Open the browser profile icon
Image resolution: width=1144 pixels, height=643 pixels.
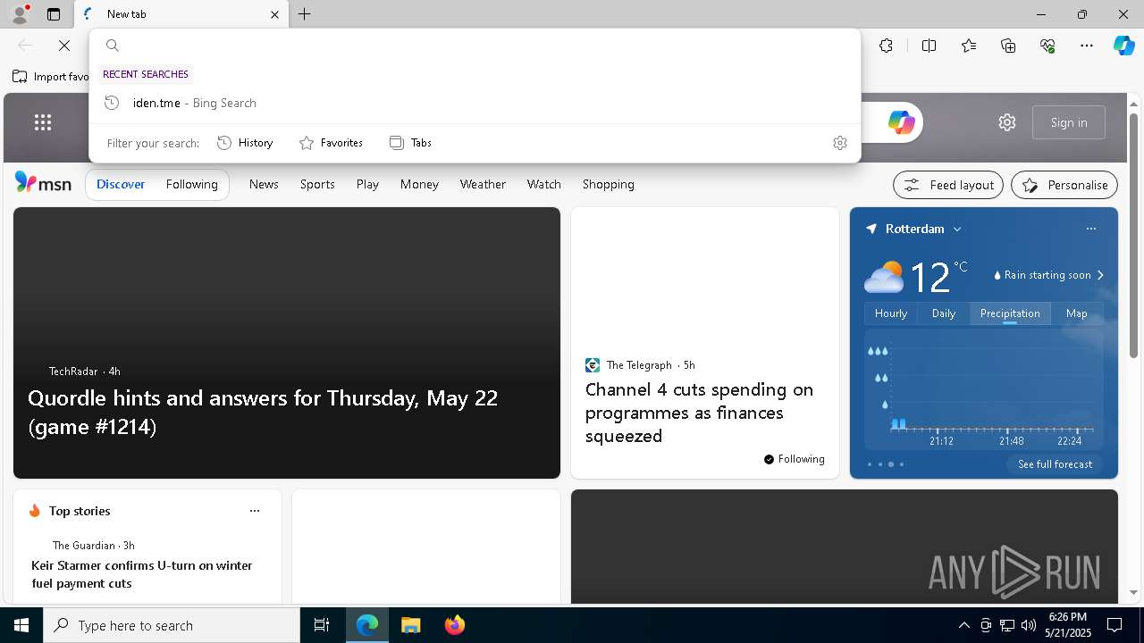[x=20, y=14]
